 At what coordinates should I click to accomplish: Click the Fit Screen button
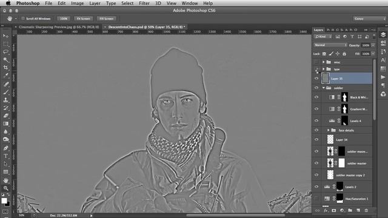(x=83, y=19)
